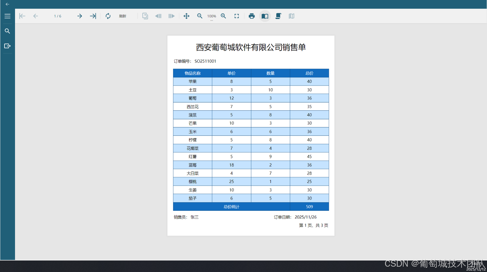
Task: Go to the next page arrow
Action: click(80, 16)
